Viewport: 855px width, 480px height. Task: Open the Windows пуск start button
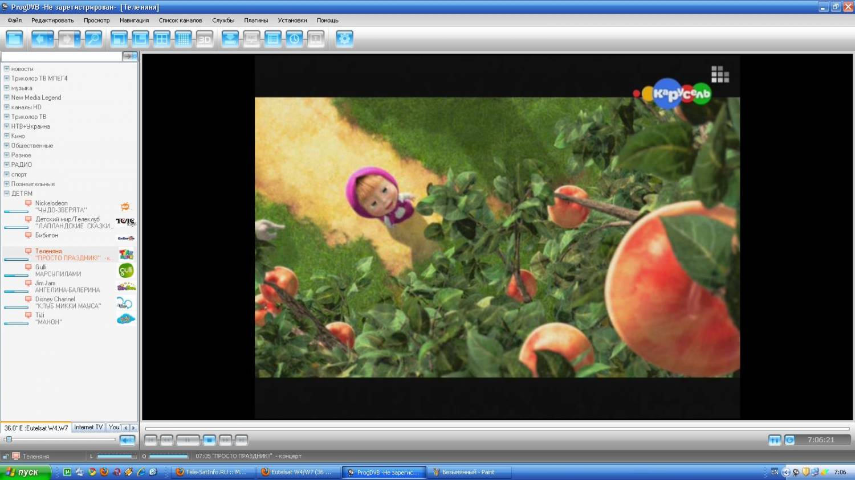click(26, 472)
